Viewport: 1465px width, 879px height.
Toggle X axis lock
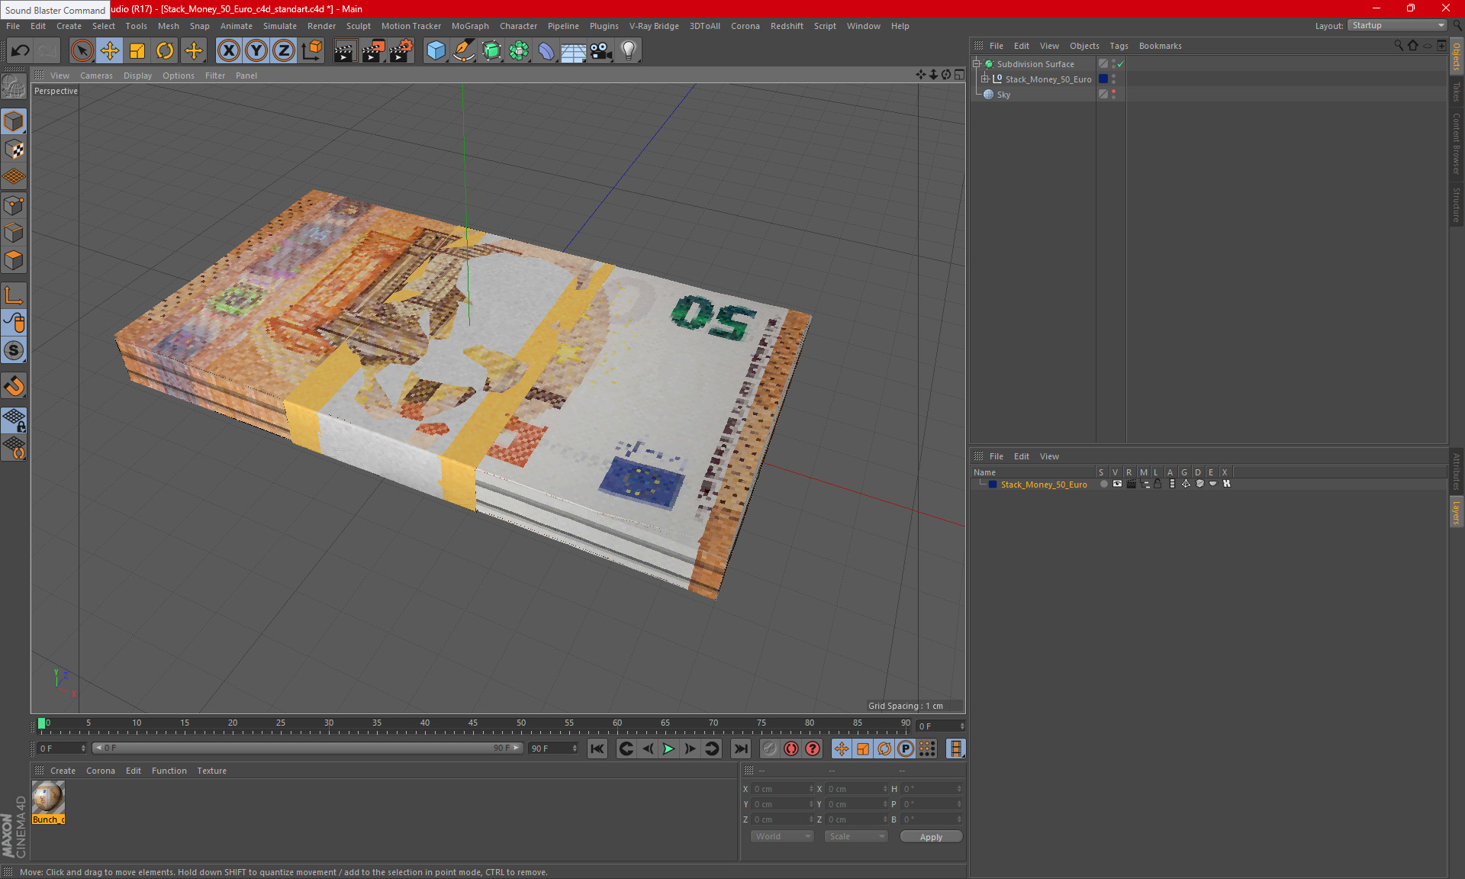pos(228,51)
